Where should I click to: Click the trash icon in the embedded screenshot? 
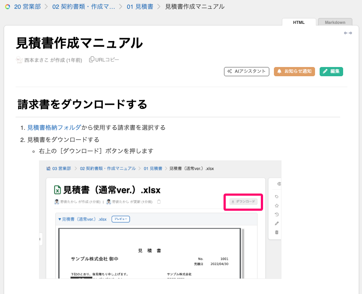[x=276, y=232]
